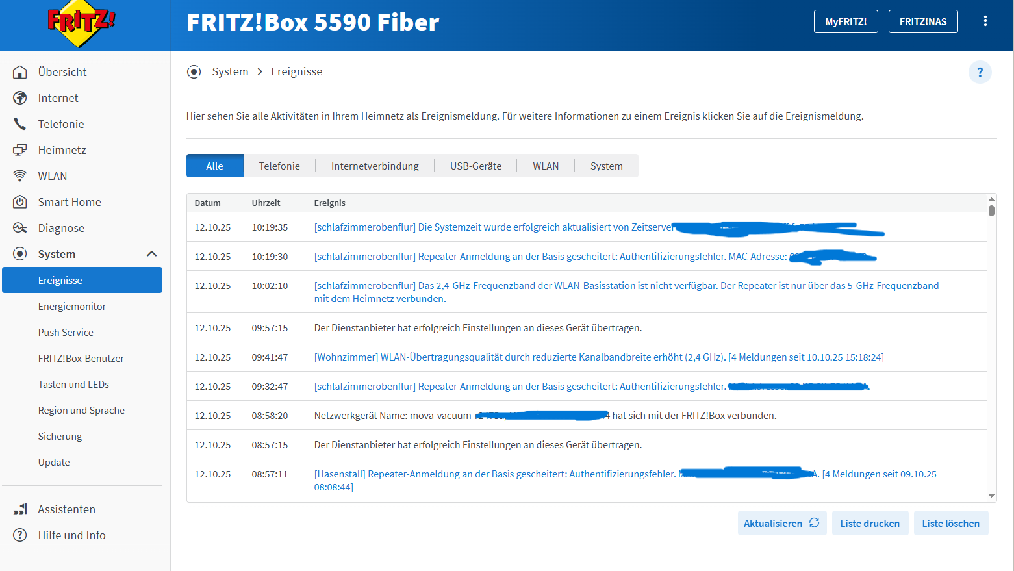Open Push Service submenu item
The image size is (1014, 571).
(x=66, y=333)
